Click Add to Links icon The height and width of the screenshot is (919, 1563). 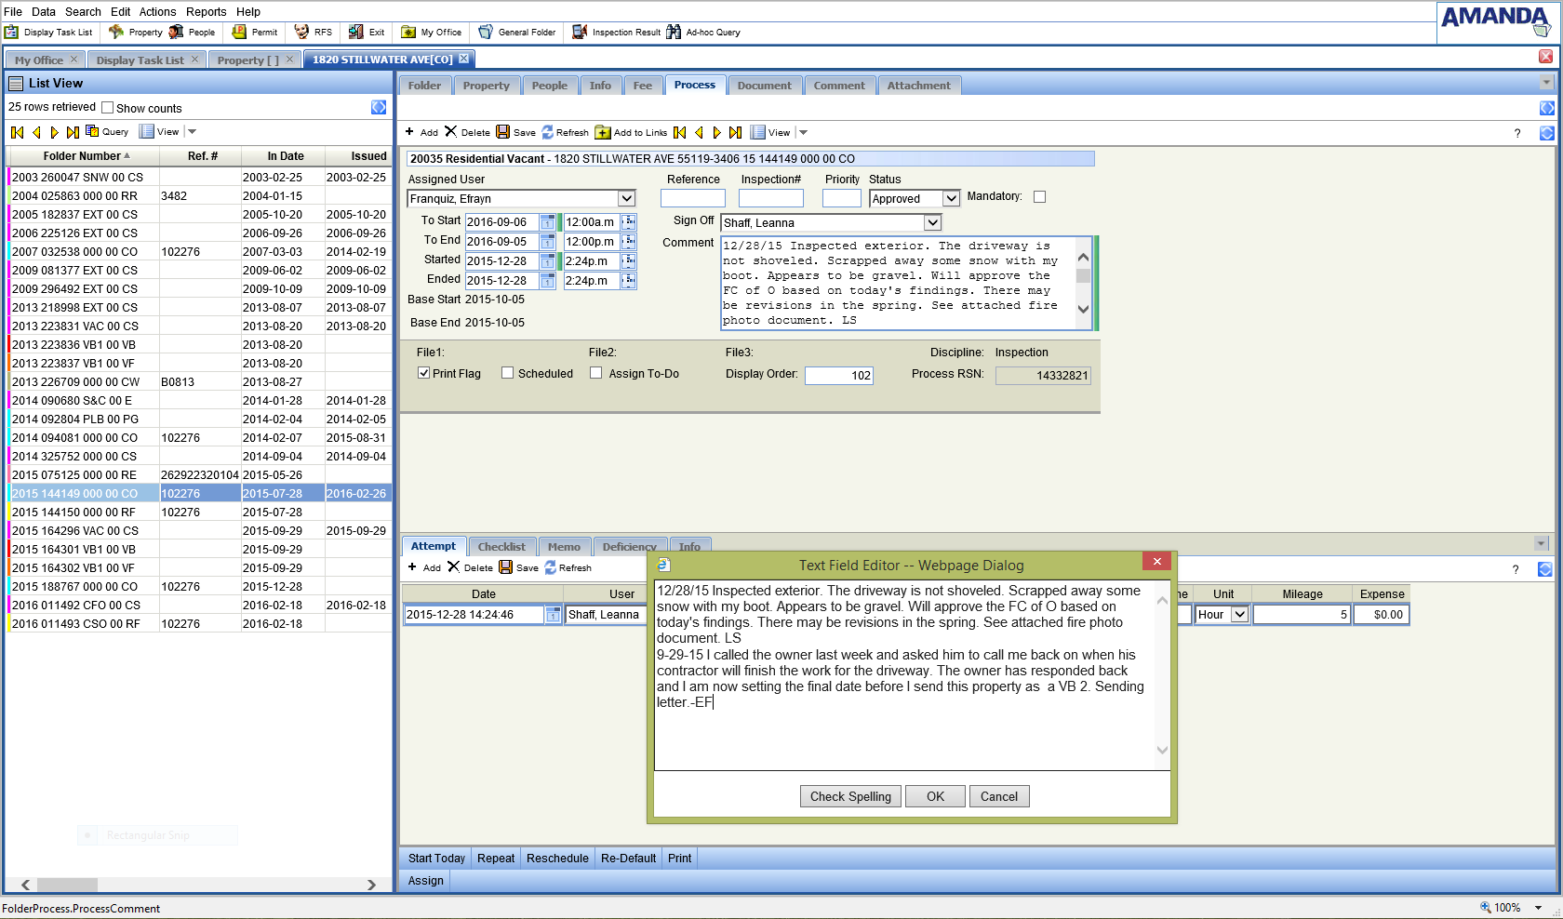[603, 132]
